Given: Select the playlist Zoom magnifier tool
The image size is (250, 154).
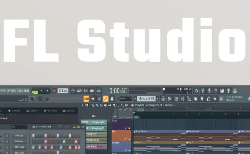Looking at the screenshot, I should pyautogui.click(x=122, y=105).
